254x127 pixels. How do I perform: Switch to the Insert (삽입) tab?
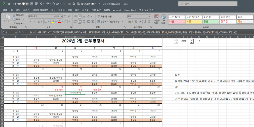[x=18, y=10]
